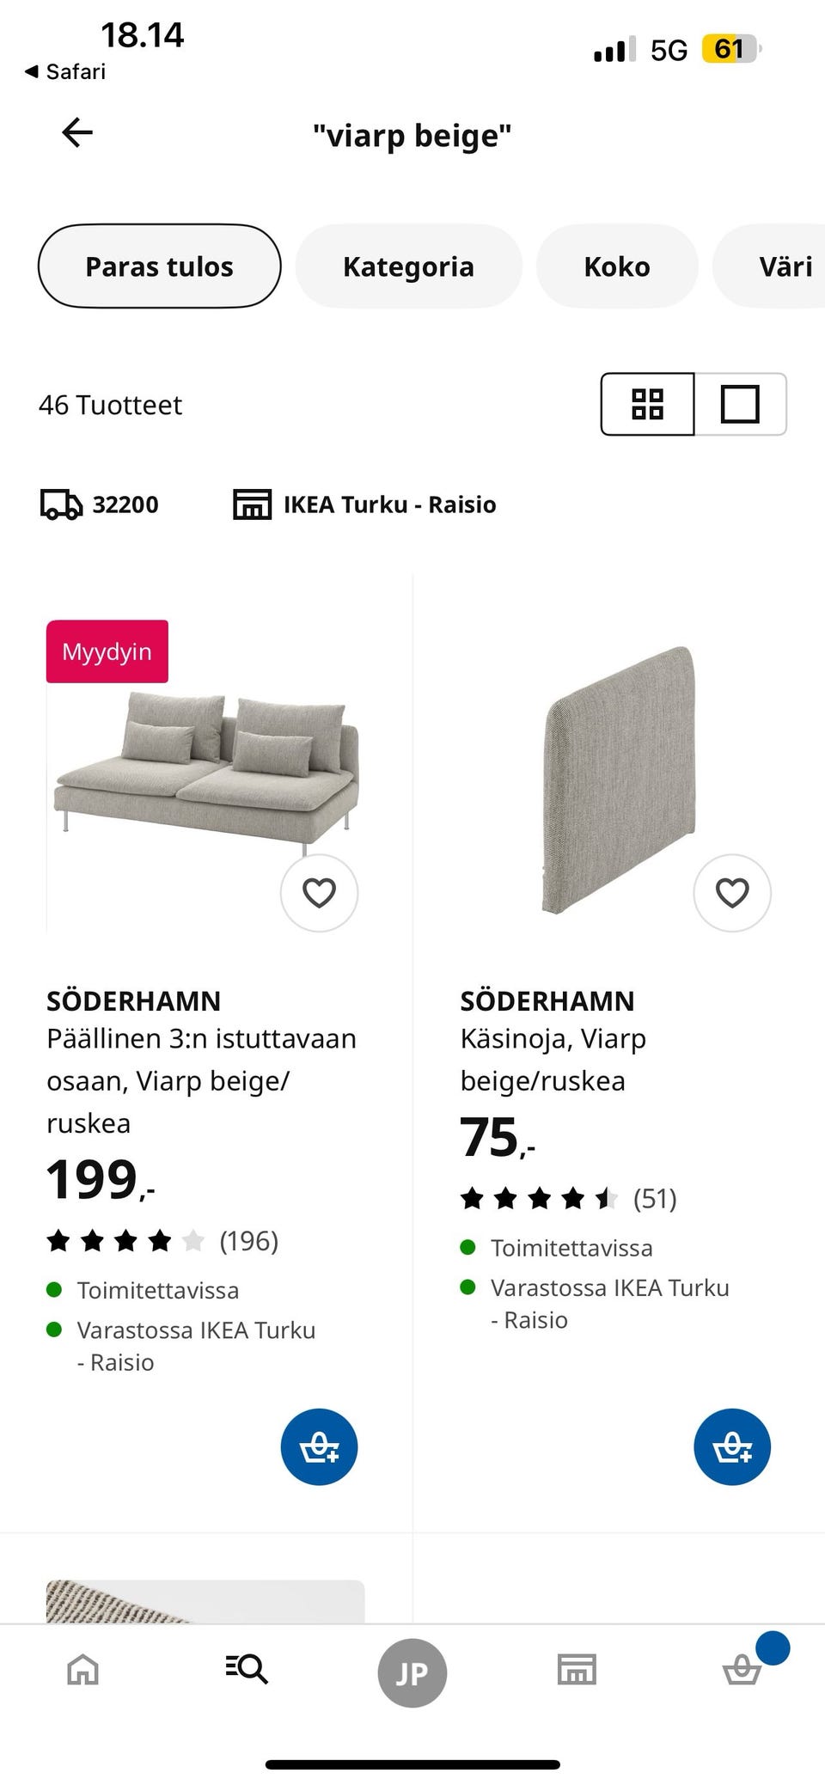Add SÖDERHAMN sofa cover to cart
The image size is (825, 1785).
(x=319, y=1446)
